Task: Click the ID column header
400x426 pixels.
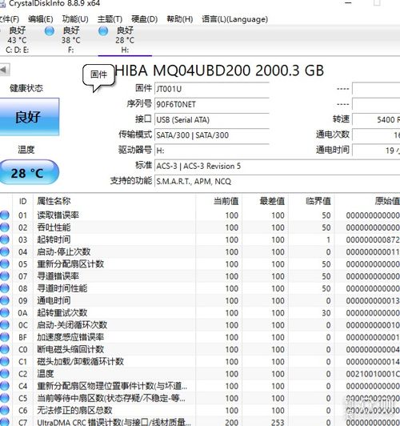Action: coord(22,201)
